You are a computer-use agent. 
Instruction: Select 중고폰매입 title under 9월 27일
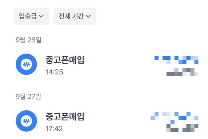[x=65, y=116]
